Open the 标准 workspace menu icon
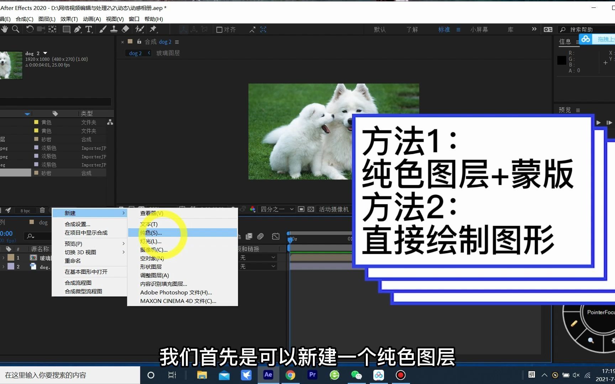The image size is (615, 384). (458, 30)
